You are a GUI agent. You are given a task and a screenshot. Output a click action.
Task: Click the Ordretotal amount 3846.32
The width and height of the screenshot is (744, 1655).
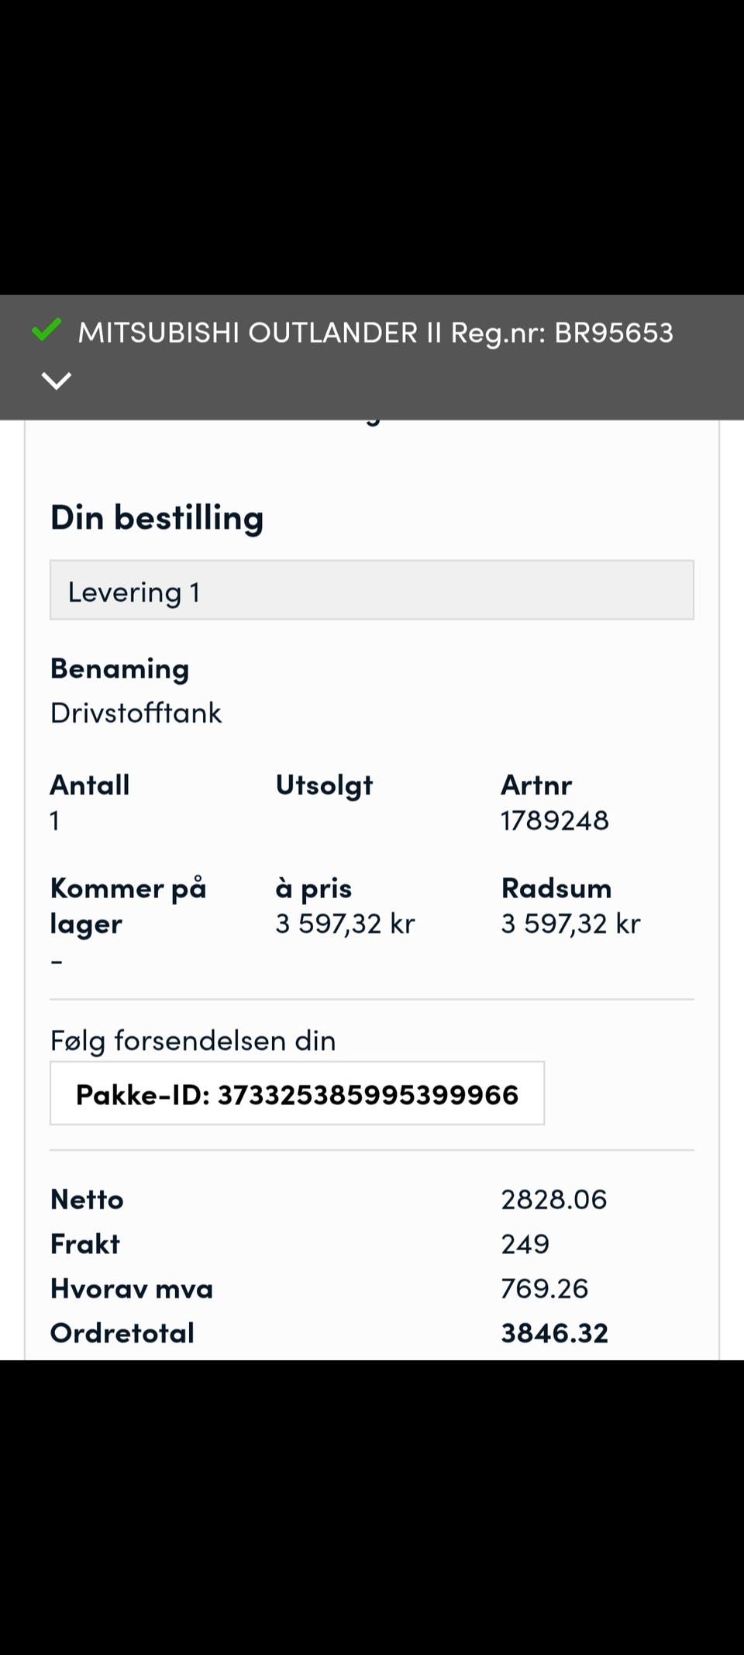pos(555,1333)
